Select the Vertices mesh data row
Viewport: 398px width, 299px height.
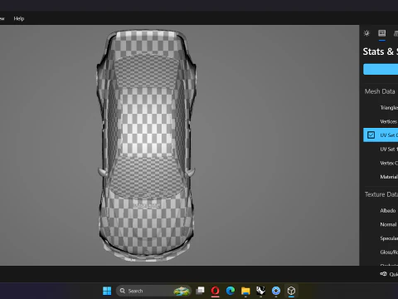tap(381, 121)
